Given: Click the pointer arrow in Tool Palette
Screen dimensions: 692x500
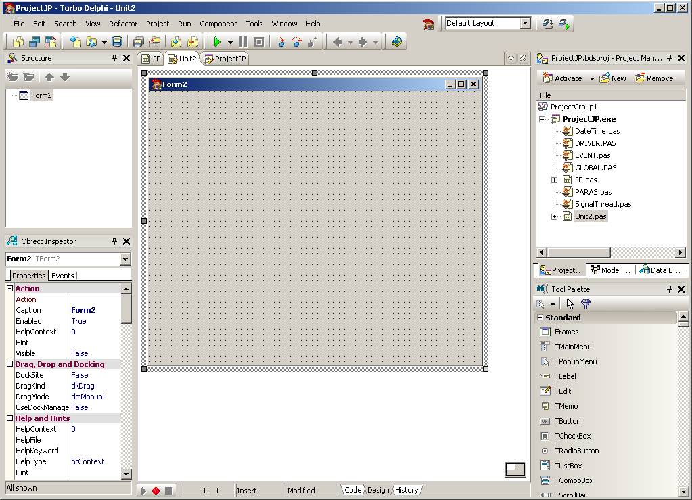Looking at the screenshot, I should pyautogui.click(x=570, y=304).
